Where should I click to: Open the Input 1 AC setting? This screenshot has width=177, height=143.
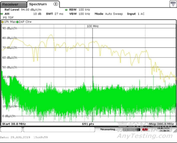pos(136,14)
